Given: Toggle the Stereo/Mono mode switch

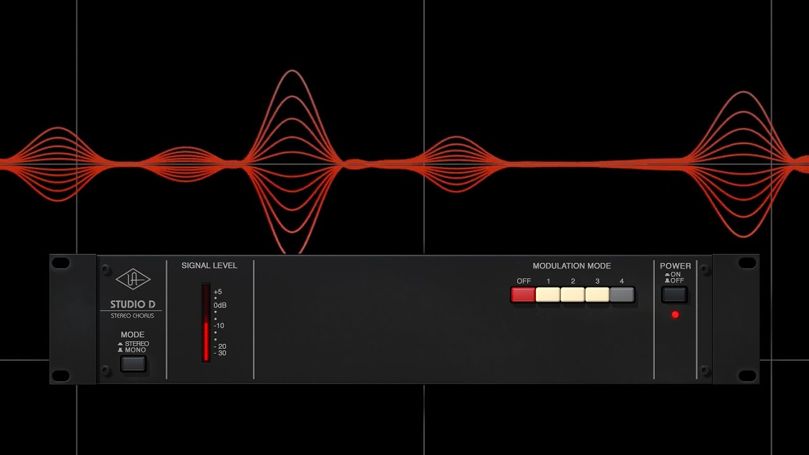Looking at the screenshot, I should click(133, 364).
